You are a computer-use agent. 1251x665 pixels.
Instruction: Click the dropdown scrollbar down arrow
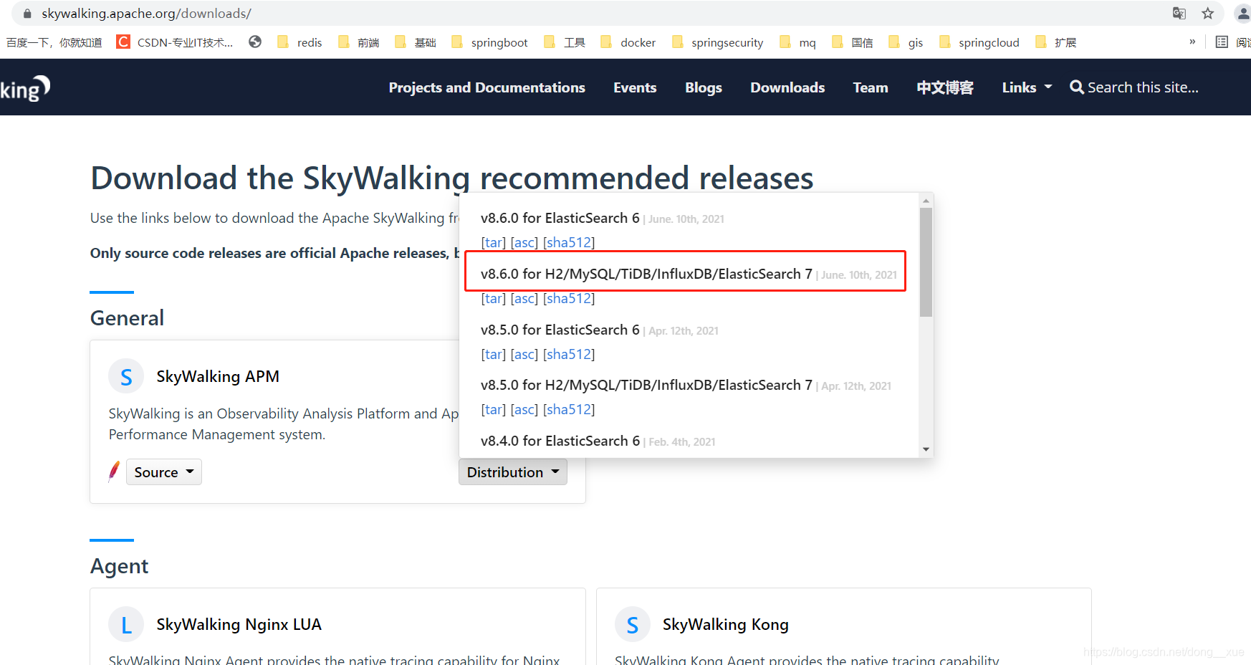[926, 449]
